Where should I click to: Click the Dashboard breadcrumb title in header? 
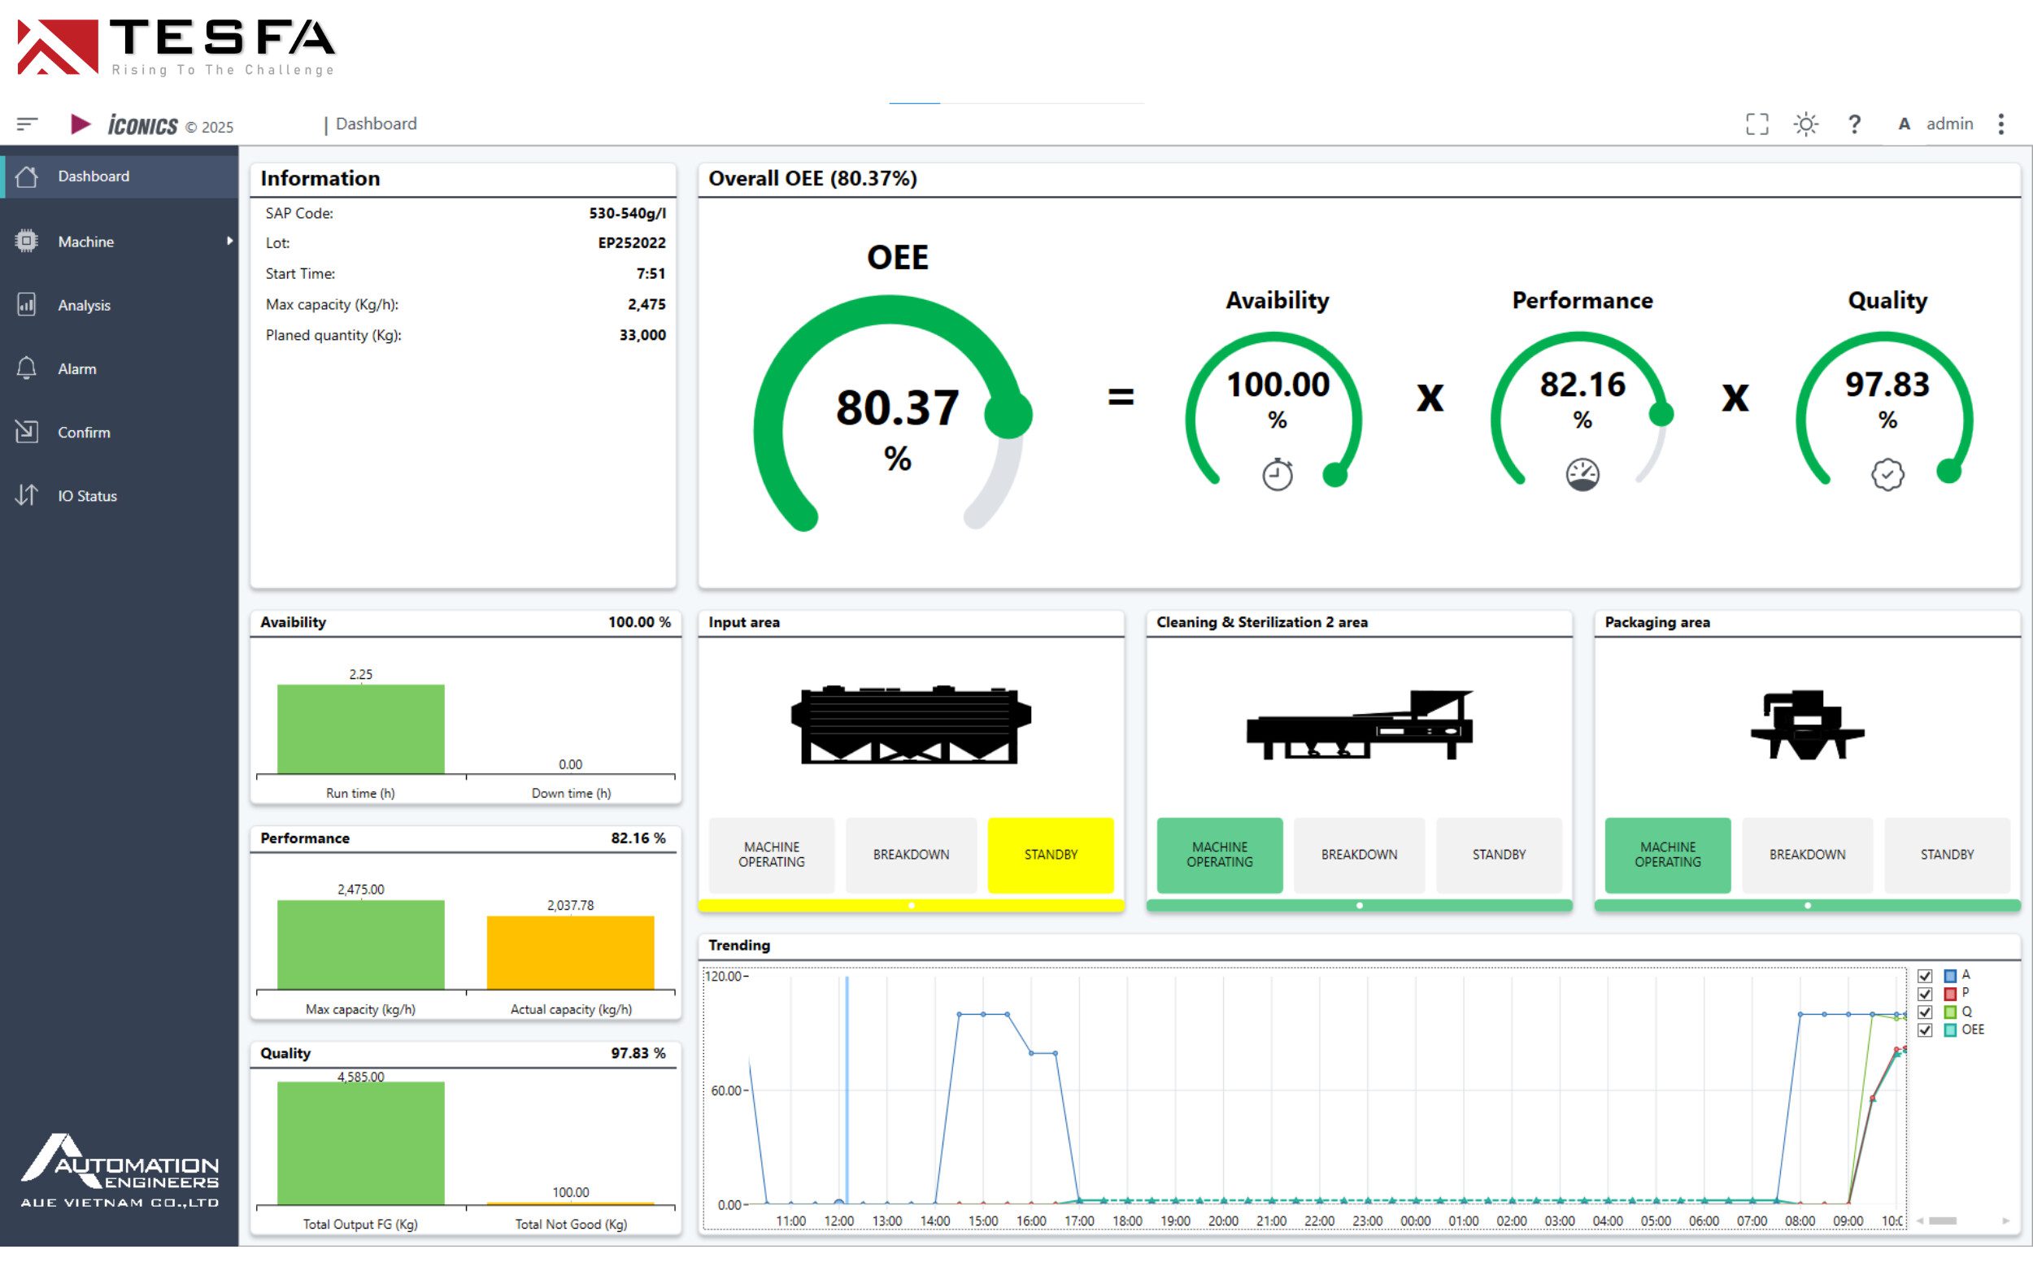(x=376, y=124)
